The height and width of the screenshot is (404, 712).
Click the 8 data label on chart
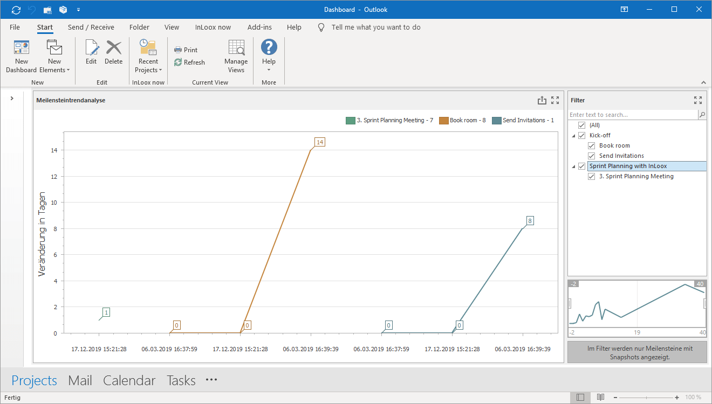coord(530,221)
